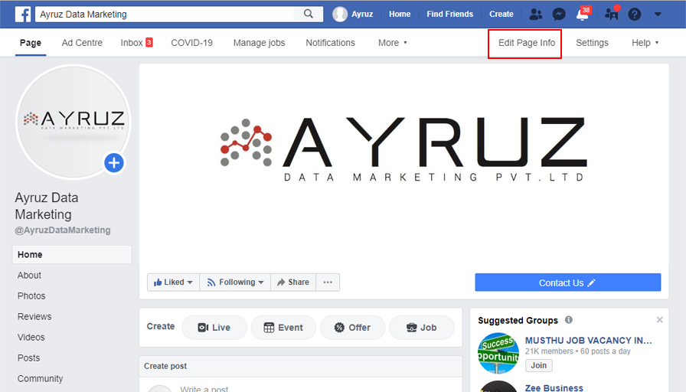The image size is (686, 392).
Task: Create a Job post
Action: [x=422, y=327]
